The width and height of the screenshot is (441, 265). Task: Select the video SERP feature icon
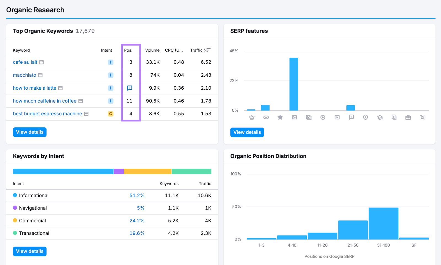coord(323,117)
